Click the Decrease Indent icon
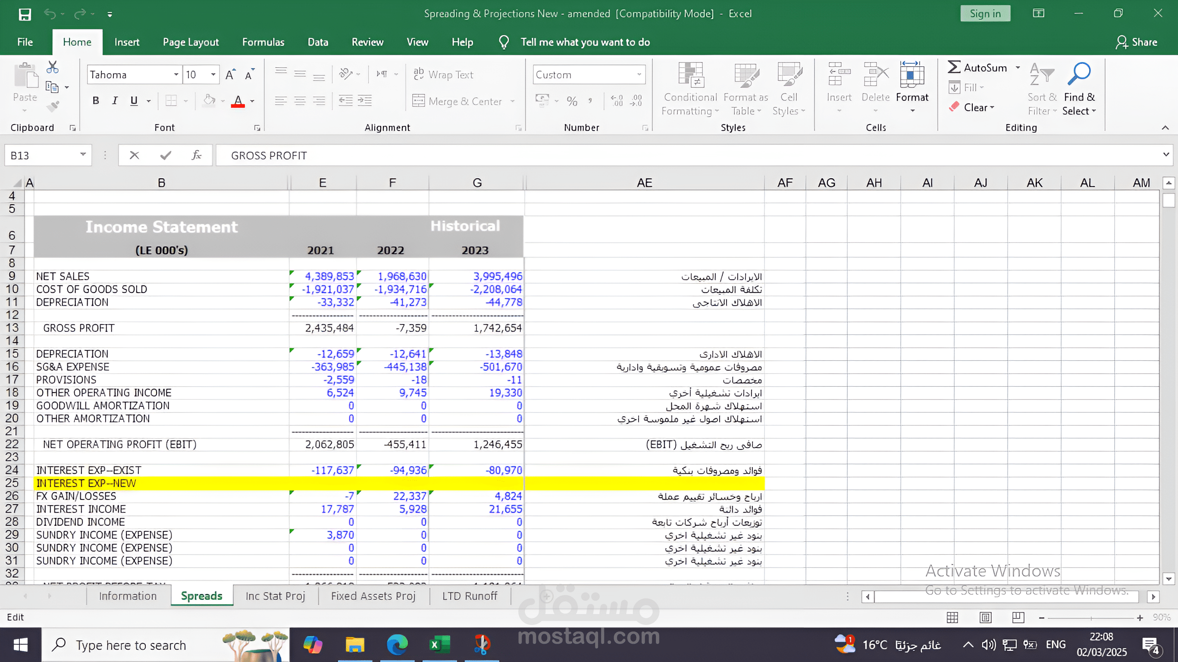Viewport: 1178px width, 662px height. [346, 100]
